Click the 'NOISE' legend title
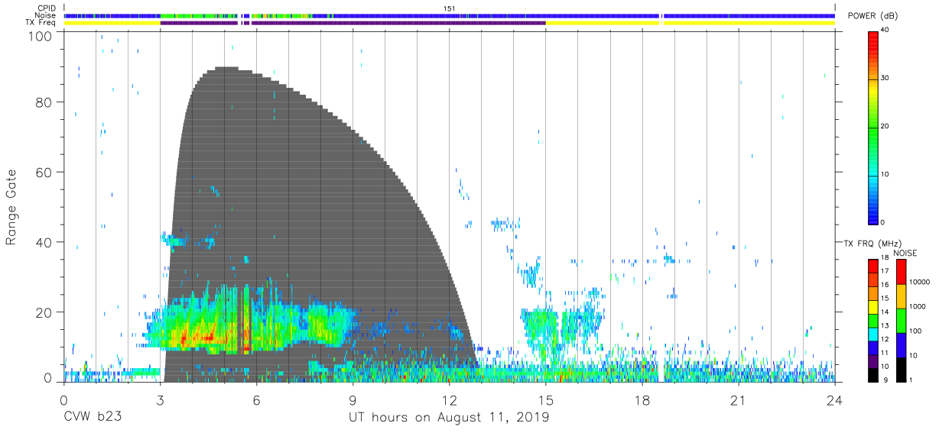 tap(906, 252)
